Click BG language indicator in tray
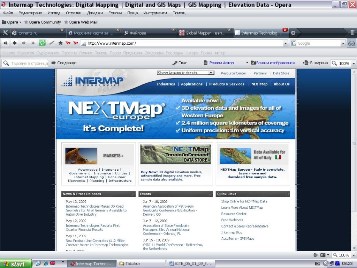The width and height of the screenshot is (357, 268). [317, 264]
